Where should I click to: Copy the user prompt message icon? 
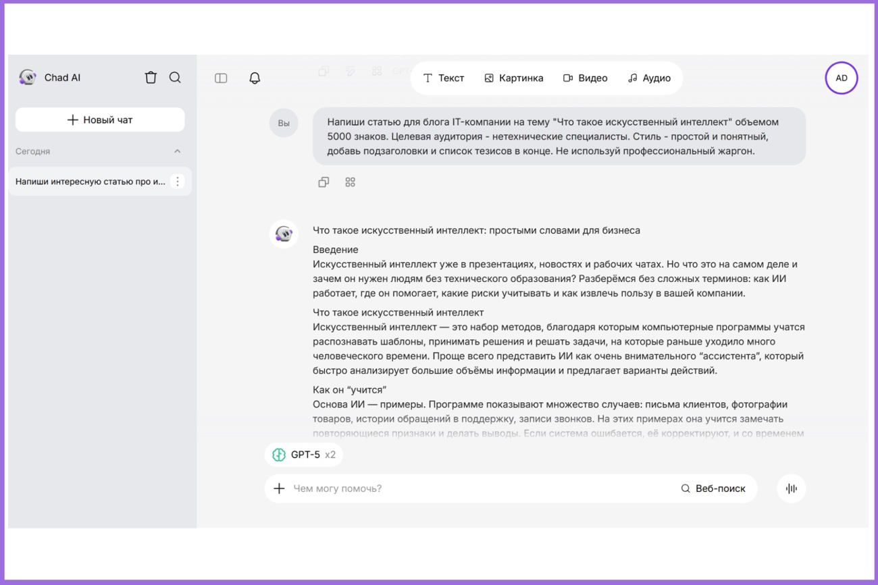tap(324, 182)
